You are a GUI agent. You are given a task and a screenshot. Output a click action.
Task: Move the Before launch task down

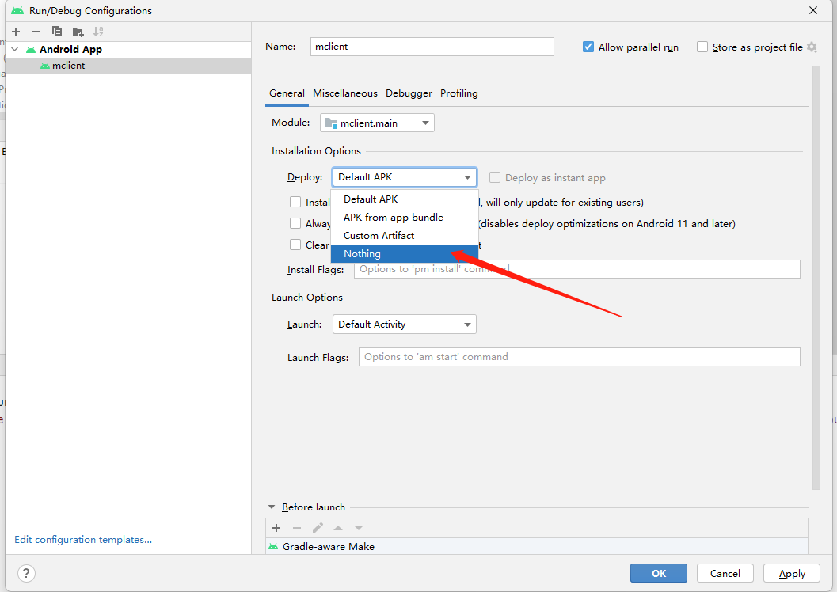pyautogui.click(x=359, y=528)
